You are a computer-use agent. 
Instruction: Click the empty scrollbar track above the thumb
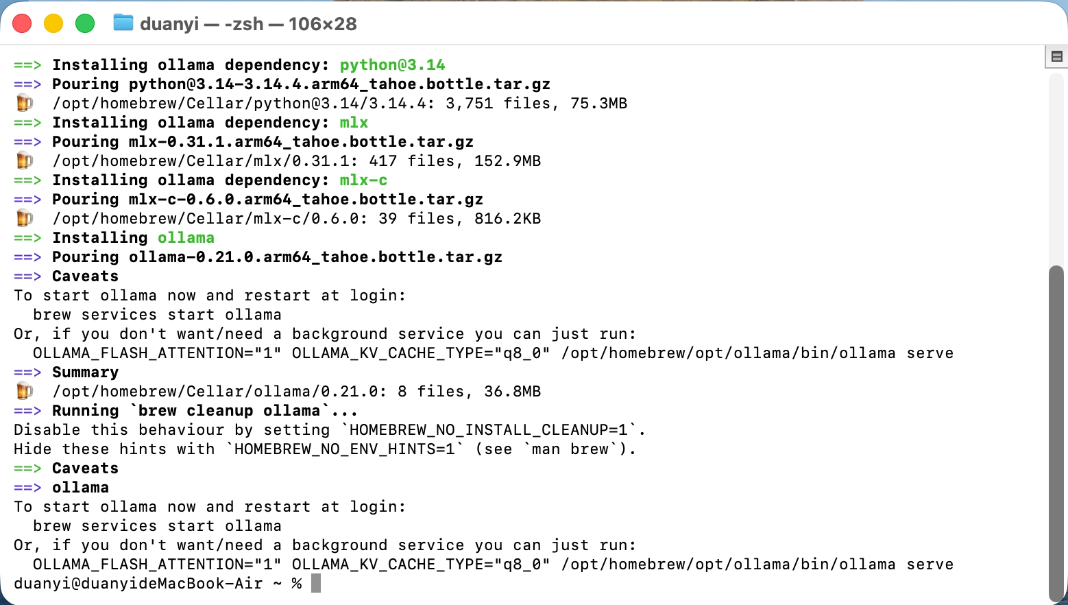pyautogui.click(x=1056, y=168)
